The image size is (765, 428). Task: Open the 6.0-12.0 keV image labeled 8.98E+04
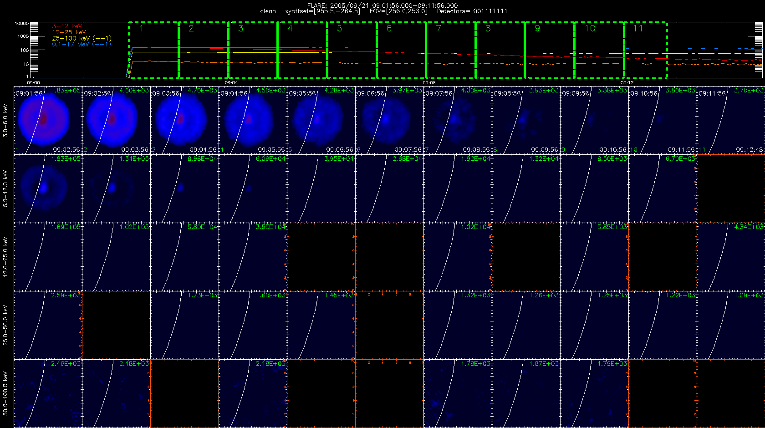(184, 188)
